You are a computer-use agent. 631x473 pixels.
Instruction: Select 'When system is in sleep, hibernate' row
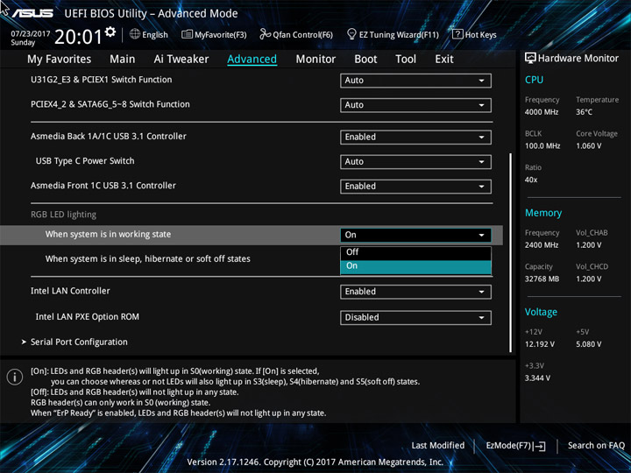point(148,258)
